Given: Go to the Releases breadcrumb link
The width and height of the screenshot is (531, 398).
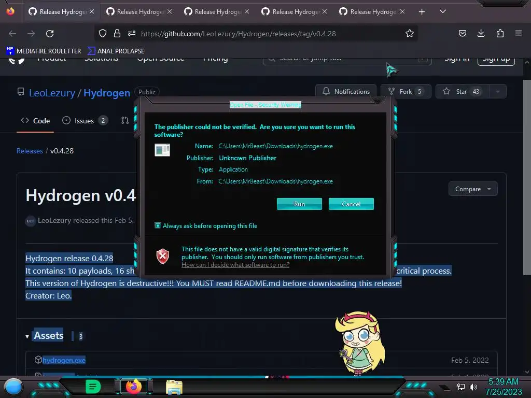Looking at the screenshot, I should point(30,151).
